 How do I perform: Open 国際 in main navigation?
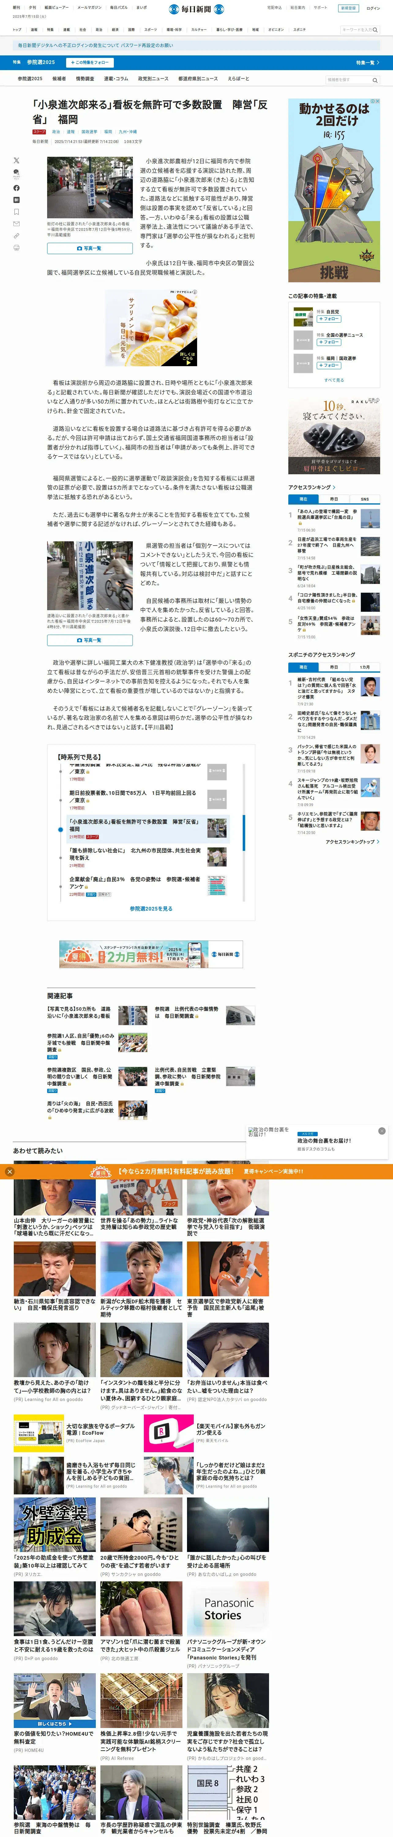coord(131,30)
